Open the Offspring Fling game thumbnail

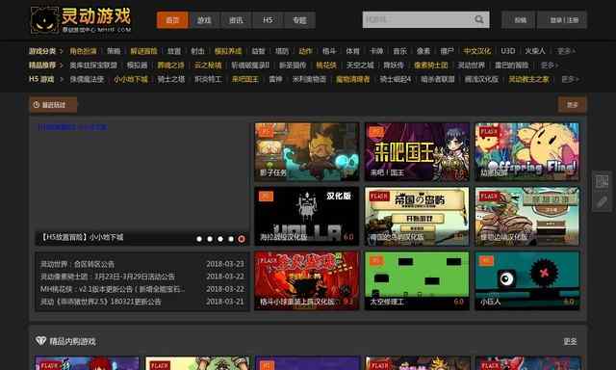coord(526,151)
